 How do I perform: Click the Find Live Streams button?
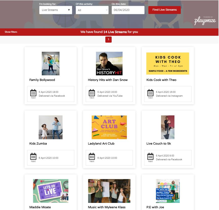point(164,10)
